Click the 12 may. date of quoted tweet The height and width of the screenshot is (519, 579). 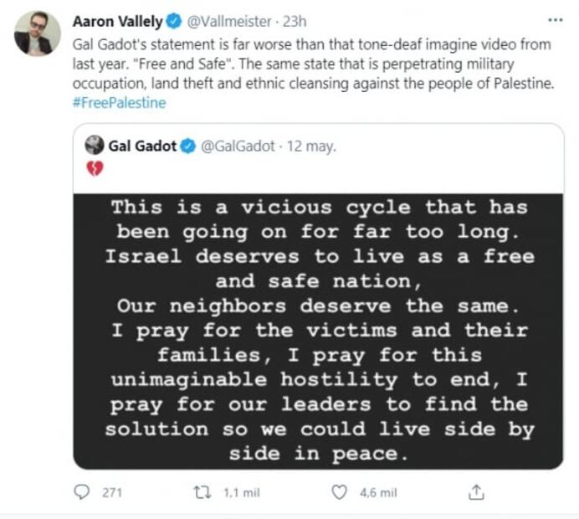pyautogui.click(x=312, y=146)
